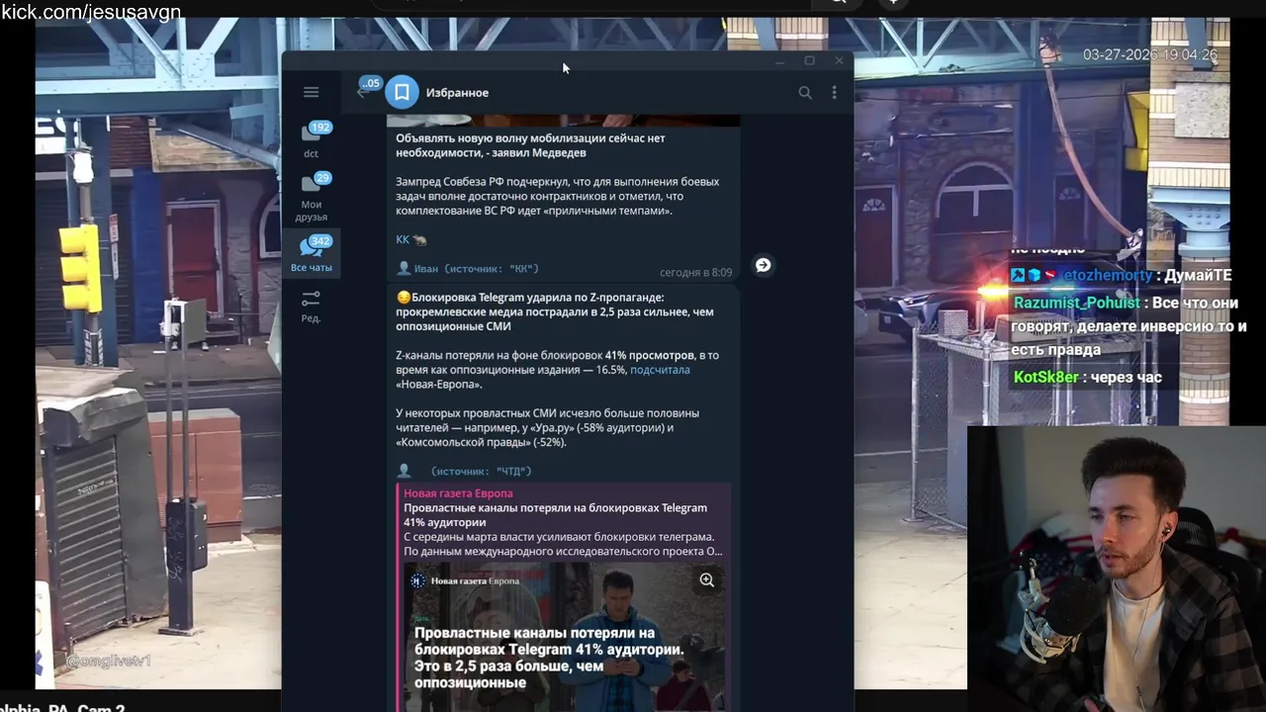
Task: Open the KK channel link
Action: (403, 239)
